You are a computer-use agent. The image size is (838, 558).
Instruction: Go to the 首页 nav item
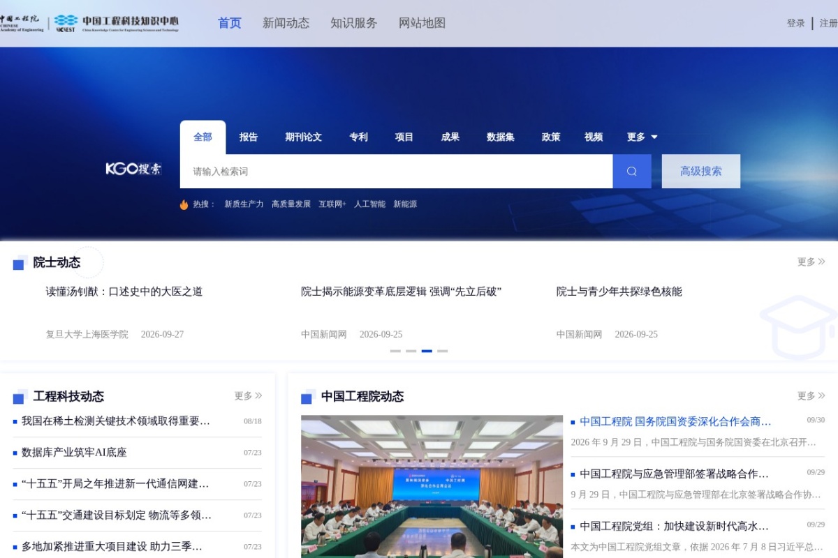click(x=230, y=23)
